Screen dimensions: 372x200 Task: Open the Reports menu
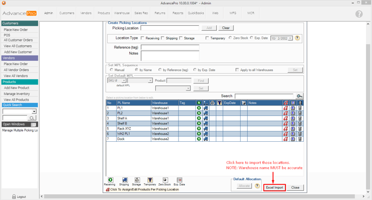click(x=178, y=13)
